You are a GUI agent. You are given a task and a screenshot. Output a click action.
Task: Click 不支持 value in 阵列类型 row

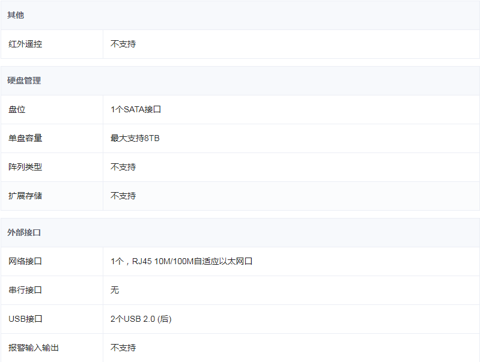[123, 167]
